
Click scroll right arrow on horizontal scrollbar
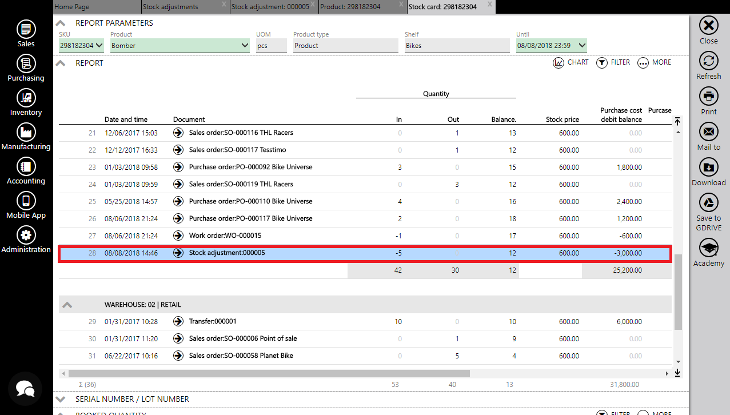tap(667, 373)
